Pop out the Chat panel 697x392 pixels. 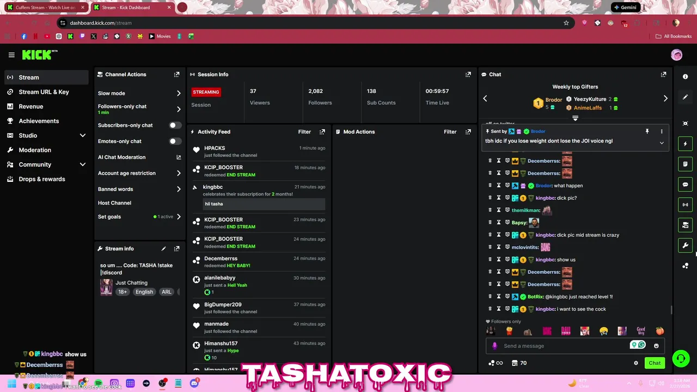pyautogui.click(x=663, y=75)
